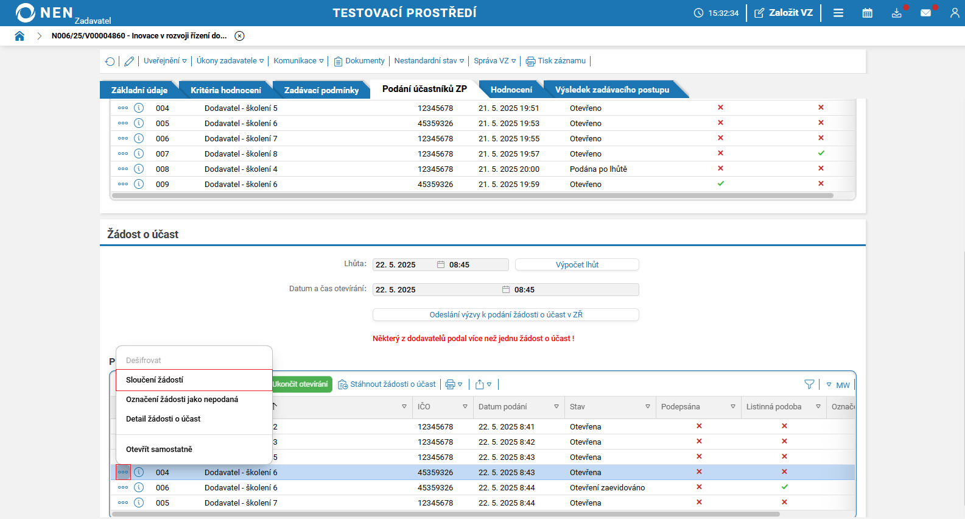Click the filter funnel icon
The width and height of the screenshot is (965, 519).
click(809, 384)
